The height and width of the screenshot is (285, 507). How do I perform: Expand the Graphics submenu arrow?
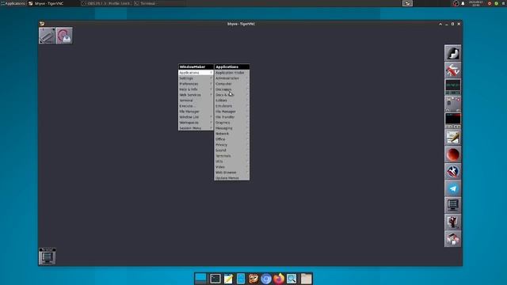(247, 123)
